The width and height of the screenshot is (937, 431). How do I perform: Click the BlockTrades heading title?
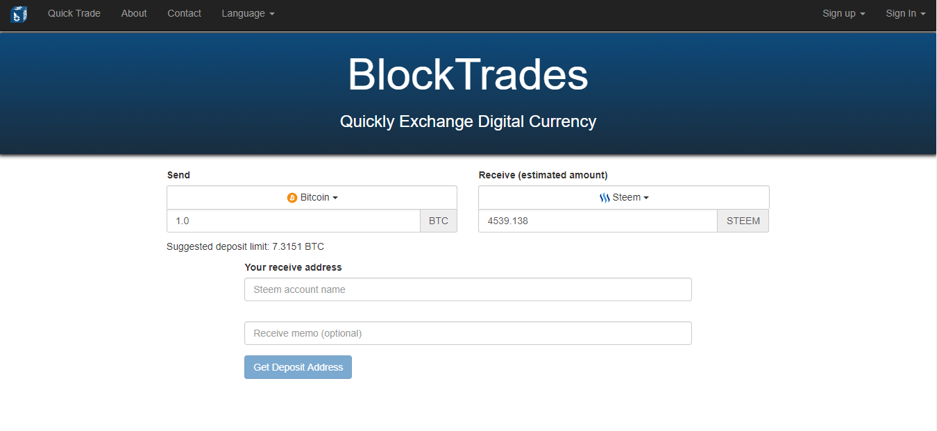(468, 74)
